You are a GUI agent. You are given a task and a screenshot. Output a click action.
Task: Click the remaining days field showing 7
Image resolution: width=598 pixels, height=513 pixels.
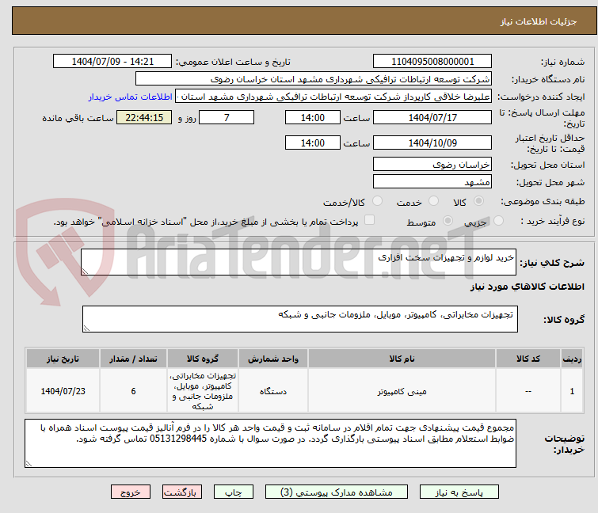point(227,117)
